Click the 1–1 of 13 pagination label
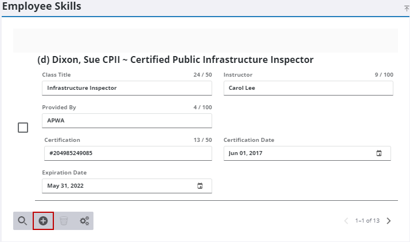The height and width of the screenshot is (242, 410). click(367, 221)
